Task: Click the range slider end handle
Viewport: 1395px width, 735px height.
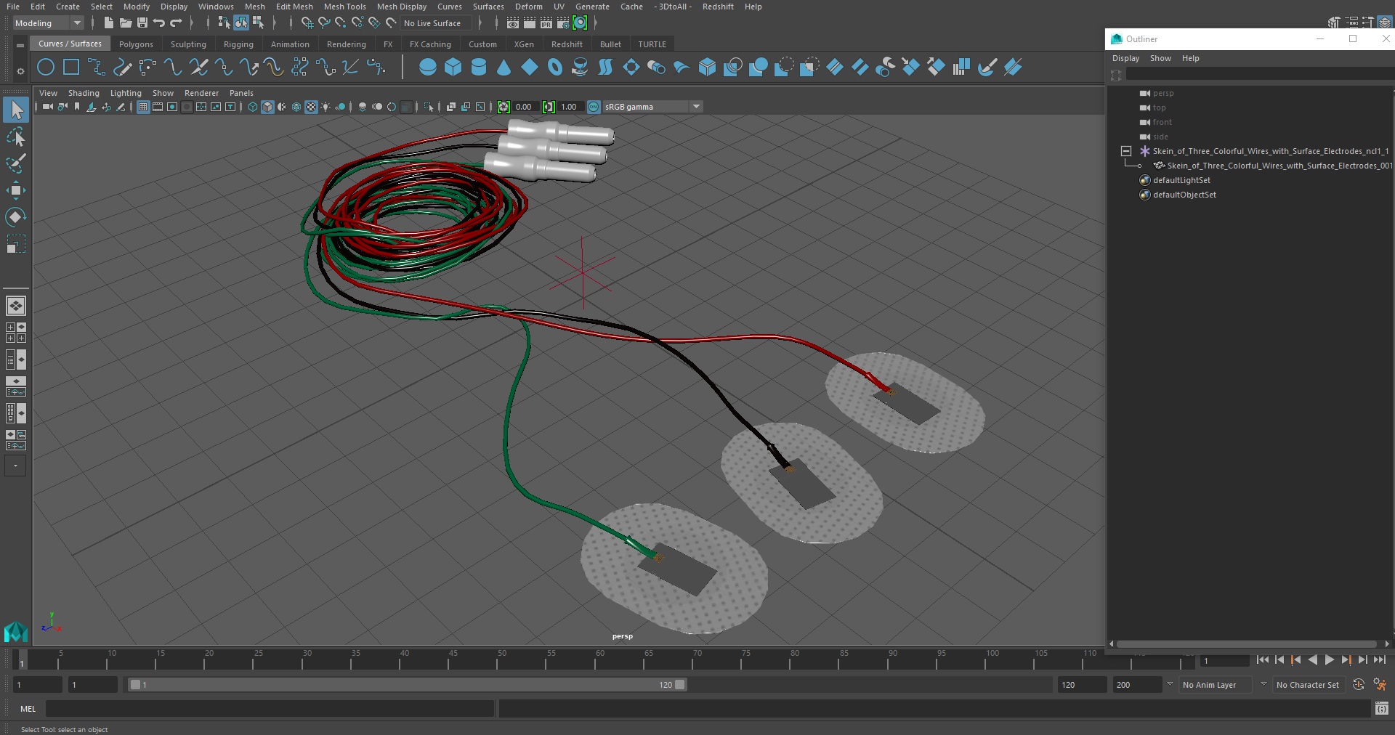Action: tap(680, 684)
